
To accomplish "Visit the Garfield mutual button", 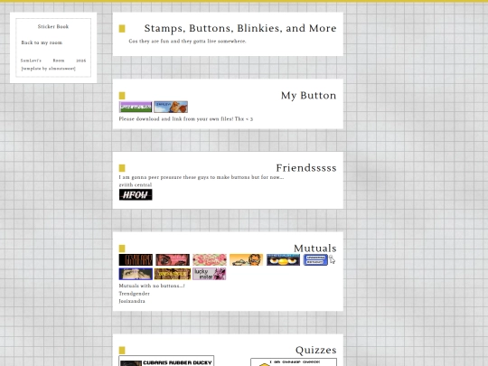I will click(x=246, y=260).
